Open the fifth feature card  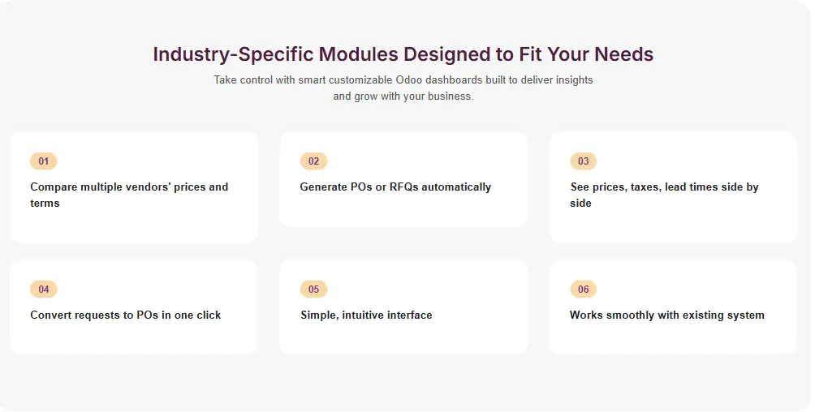click(x=403, y=337)
